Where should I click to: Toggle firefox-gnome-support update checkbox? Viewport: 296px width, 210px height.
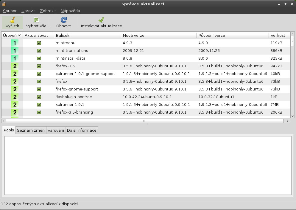coord(39,89)
